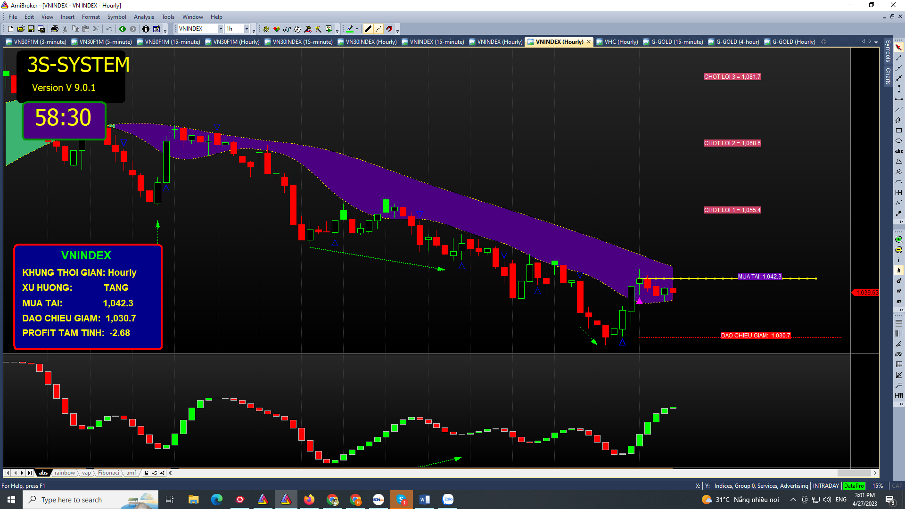
Task: Click the green back navigation arrow
Action: (x=123, y=29)
